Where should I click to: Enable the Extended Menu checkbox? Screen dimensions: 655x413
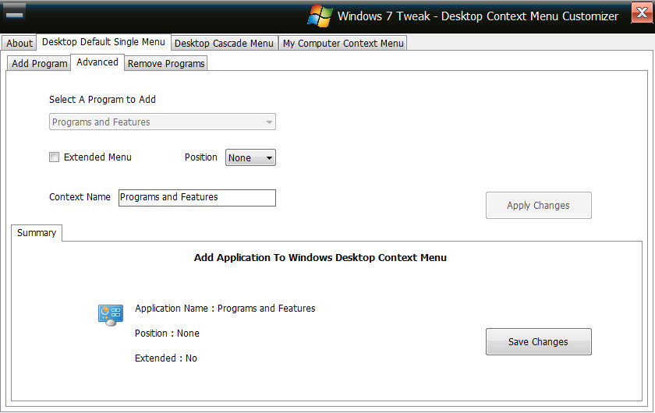pos(55,157)
